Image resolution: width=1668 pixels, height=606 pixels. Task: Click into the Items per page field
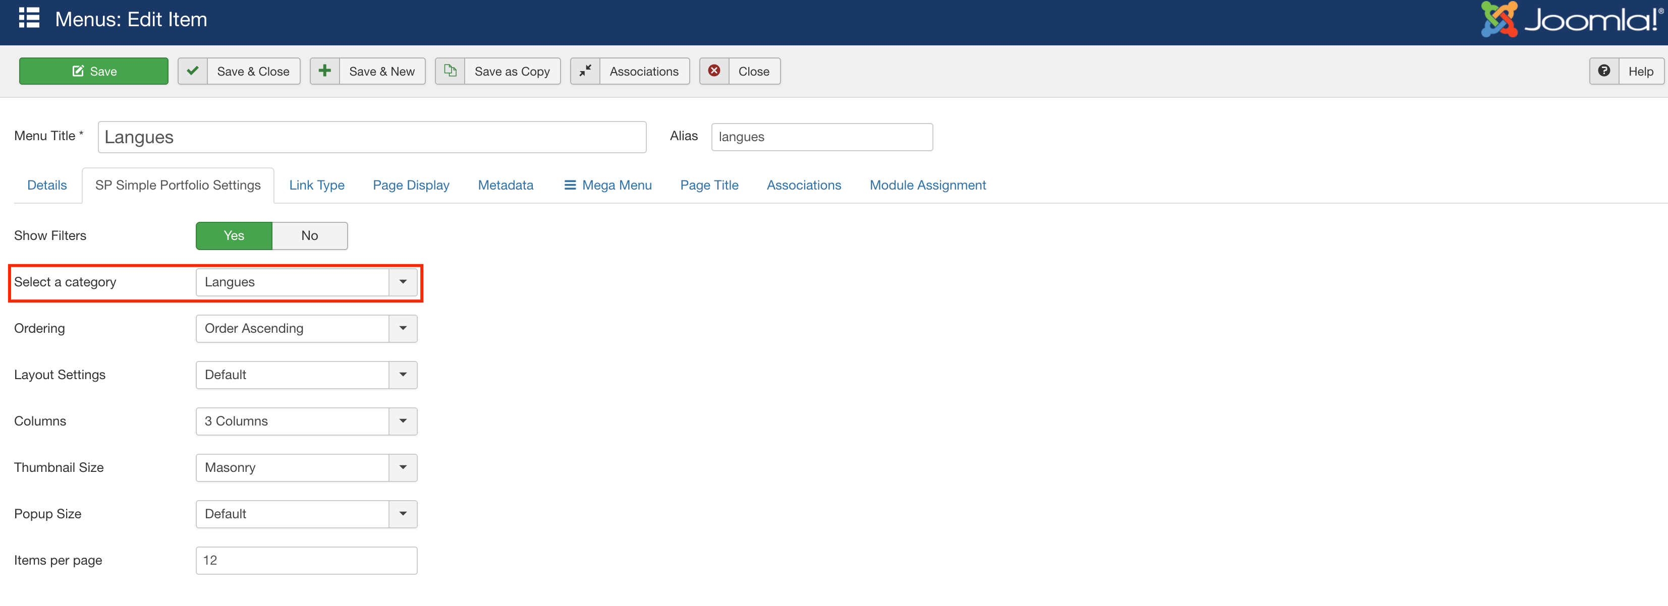(306, 561)
